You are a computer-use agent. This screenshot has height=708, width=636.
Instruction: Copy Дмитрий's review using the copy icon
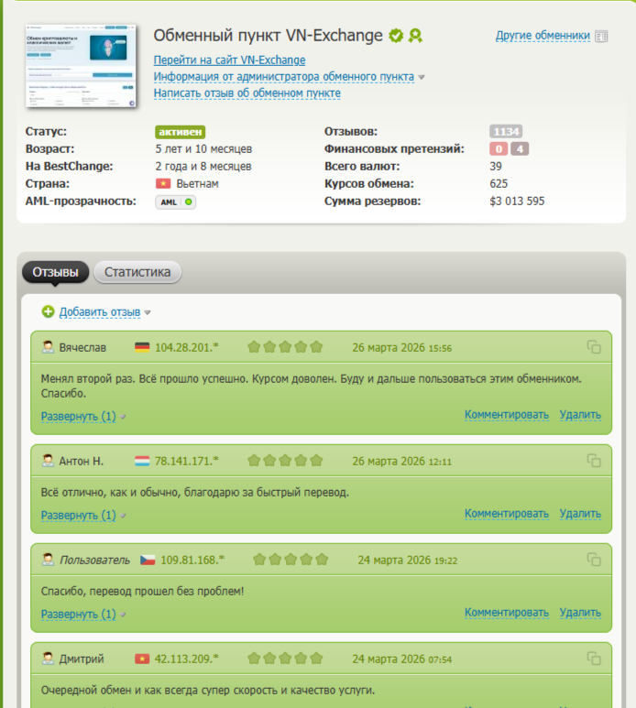pos(594,659)
